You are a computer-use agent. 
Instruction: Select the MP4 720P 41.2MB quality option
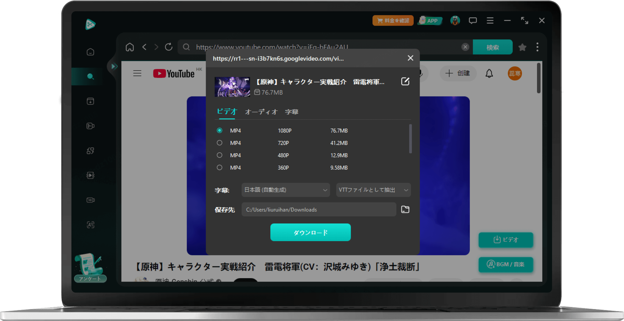point(219,143)
